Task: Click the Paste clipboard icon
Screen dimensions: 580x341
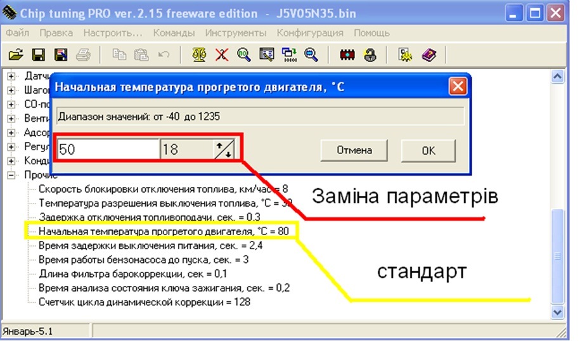Action: click(x=141, y=55)
